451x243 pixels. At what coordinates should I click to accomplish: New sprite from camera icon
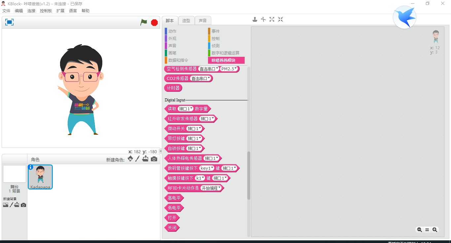click(x=154, y=159)
